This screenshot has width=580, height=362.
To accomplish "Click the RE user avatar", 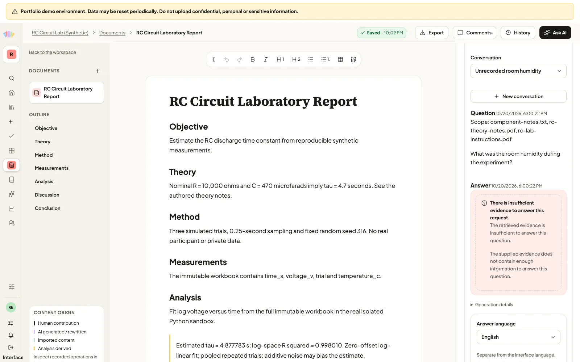I will pyautogui.click(x=11, y=307).
